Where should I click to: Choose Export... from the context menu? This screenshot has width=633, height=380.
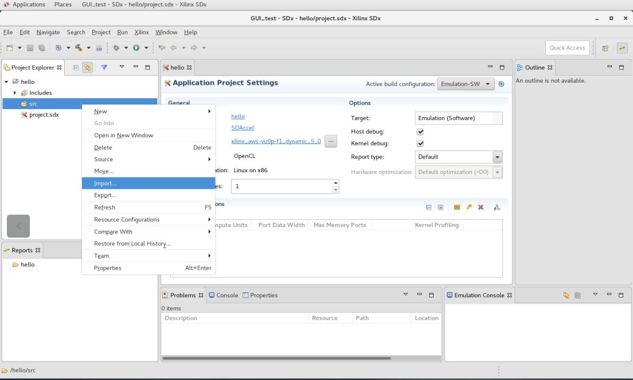click(149, 195)
